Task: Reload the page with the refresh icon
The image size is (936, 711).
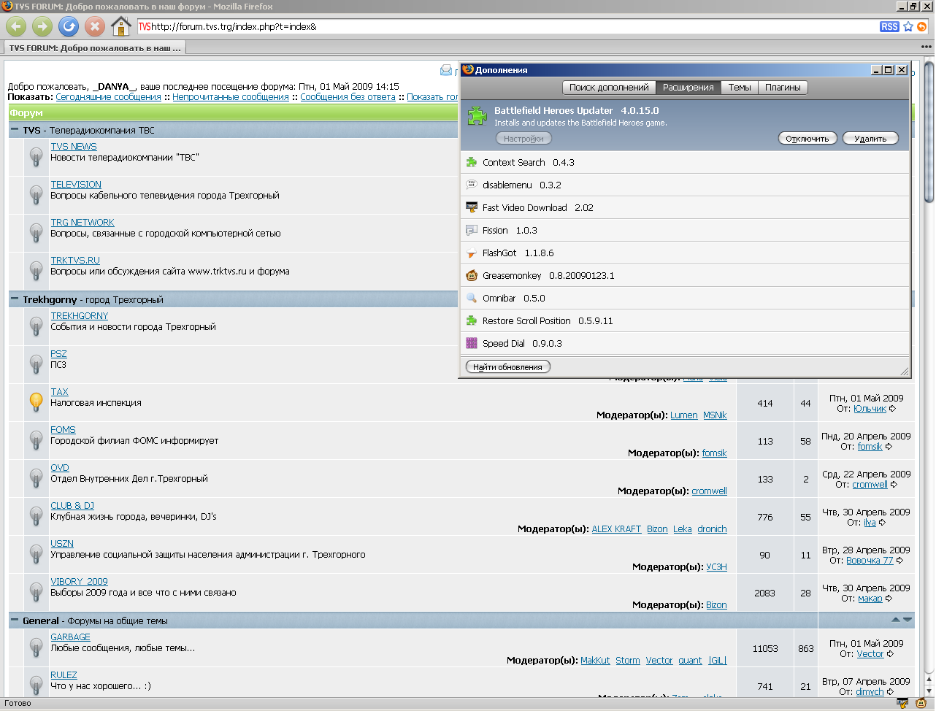Action: (69, 27)
